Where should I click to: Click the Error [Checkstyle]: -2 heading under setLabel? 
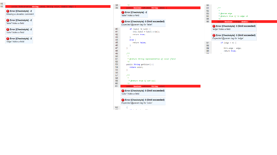(136, 12)
